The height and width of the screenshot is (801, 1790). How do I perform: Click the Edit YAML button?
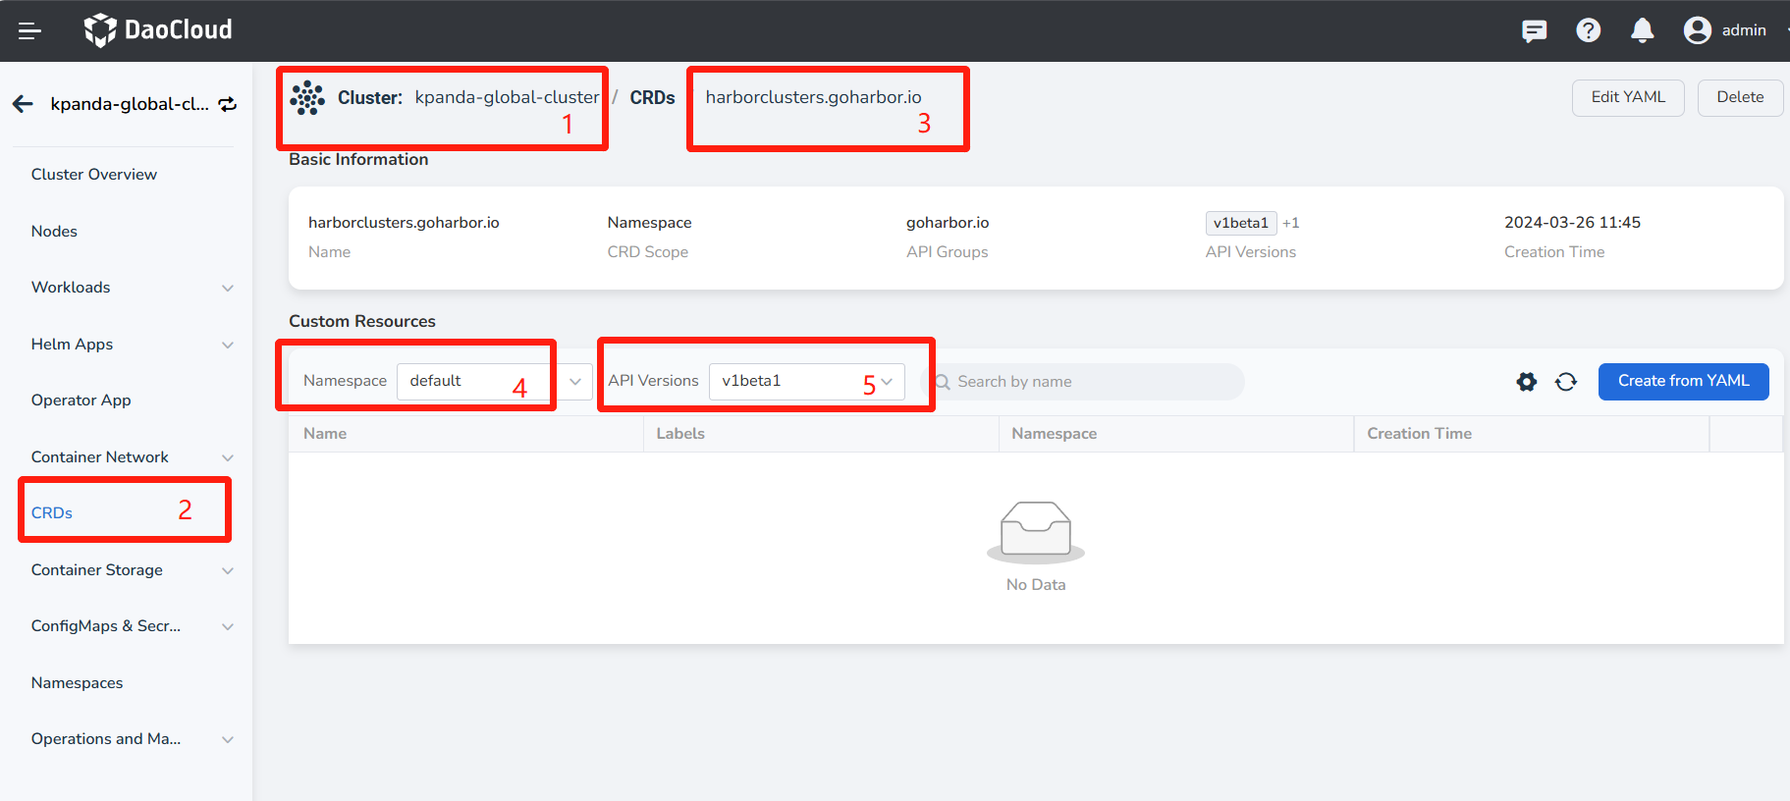[1627, 97]
